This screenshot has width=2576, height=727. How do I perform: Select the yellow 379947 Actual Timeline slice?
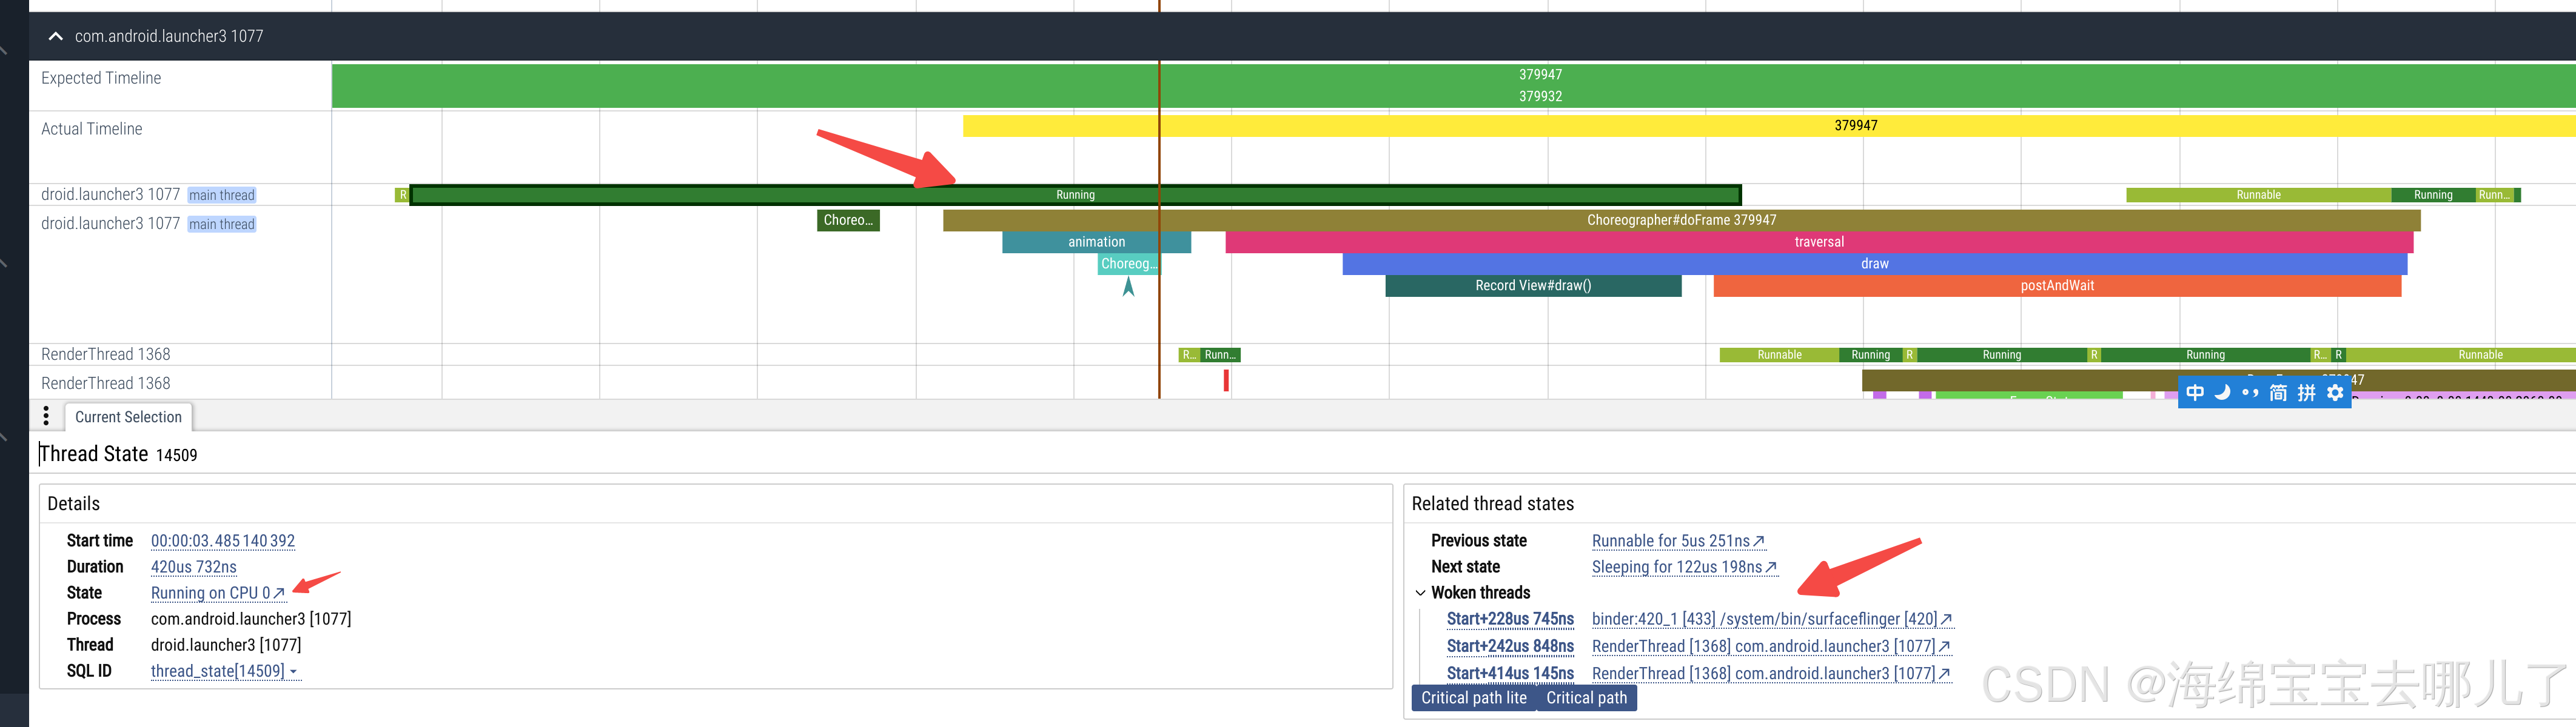point(1855,126)
